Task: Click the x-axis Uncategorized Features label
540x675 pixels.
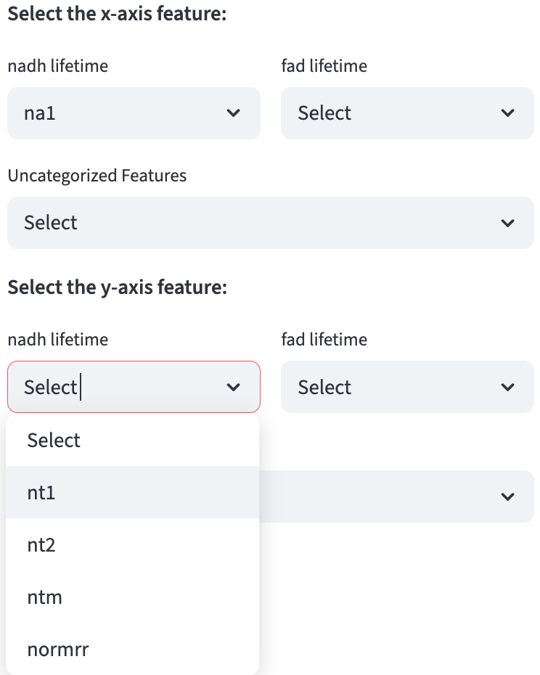Action: (x=97, y=176)
